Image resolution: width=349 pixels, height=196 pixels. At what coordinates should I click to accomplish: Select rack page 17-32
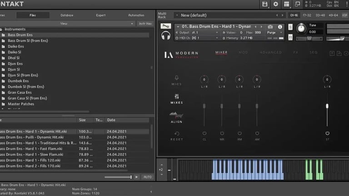(307, 15)
